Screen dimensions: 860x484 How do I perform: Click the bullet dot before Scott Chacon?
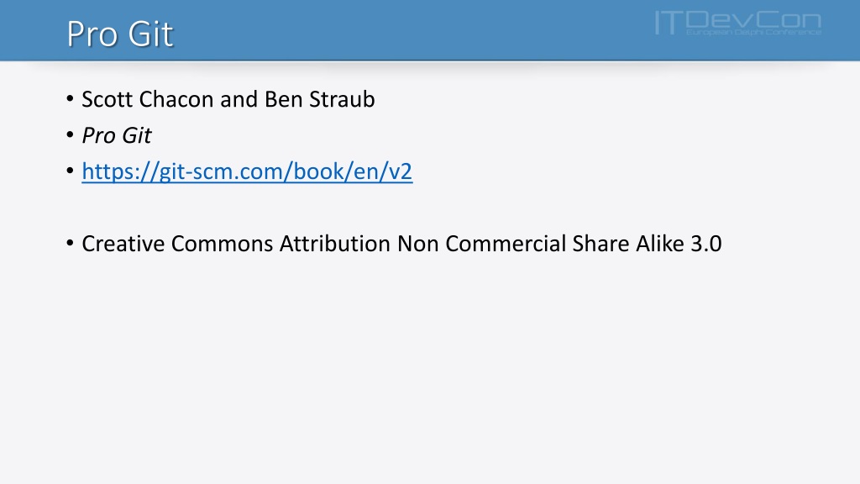click(x=70, y=99)
